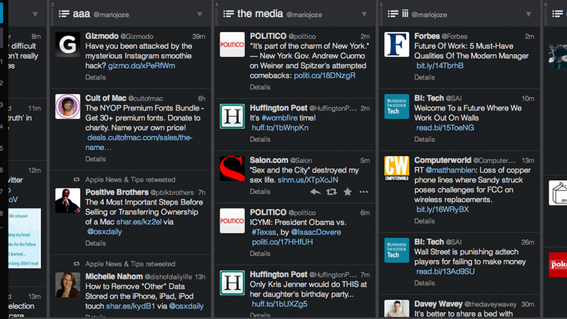
Task: Click Davey Wavey username
Action: pos(438,304)
